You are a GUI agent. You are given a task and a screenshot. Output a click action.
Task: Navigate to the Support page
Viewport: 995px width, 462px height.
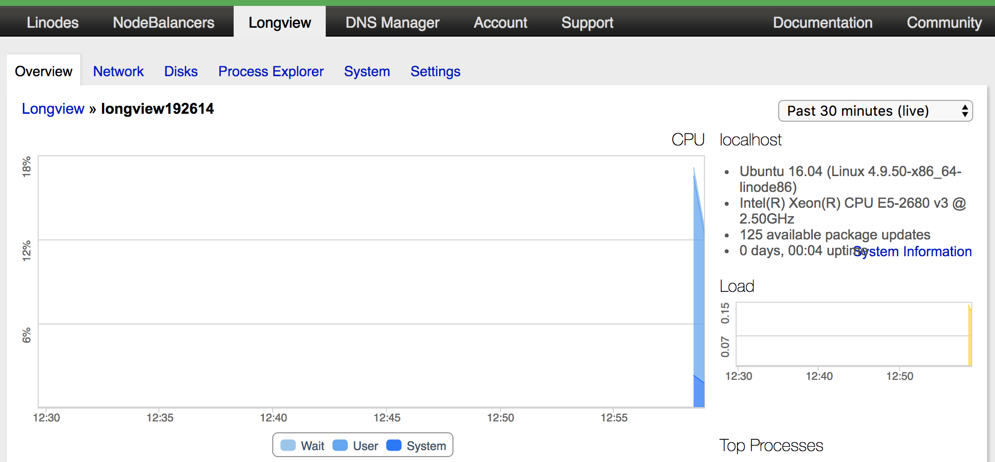[587, 22]
